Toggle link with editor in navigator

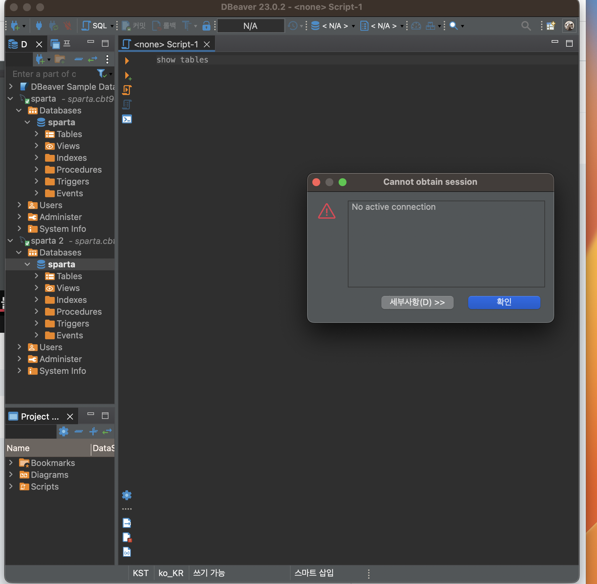(x=93, y=60)
